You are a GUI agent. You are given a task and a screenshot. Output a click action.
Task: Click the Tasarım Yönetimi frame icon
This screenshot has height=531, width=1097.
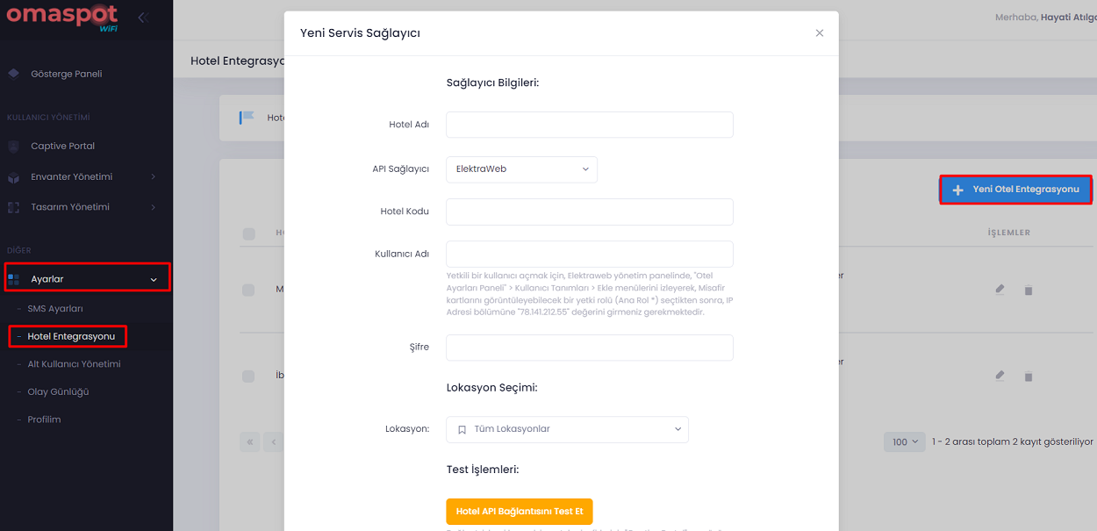point(13,207)
